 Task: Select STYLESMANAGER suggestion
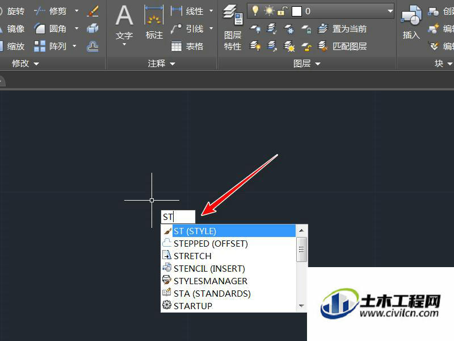[x=228, y=281]
